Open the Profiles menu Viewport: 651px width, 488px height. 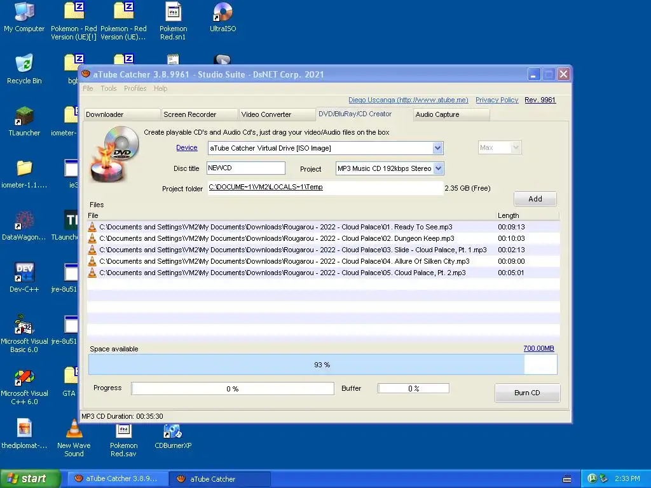(135, 88)
